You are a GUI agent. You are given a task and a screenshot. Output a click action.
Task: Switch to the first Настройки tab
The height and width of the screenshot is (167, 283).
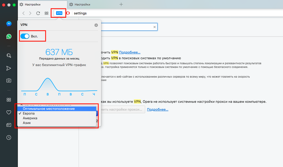tap(42, 4)
